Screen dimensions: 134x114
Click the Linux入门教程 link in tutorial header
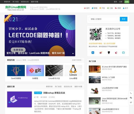21,60
